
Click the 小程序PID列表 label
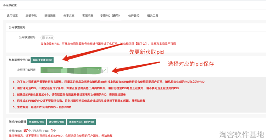(x=27, y=70)
